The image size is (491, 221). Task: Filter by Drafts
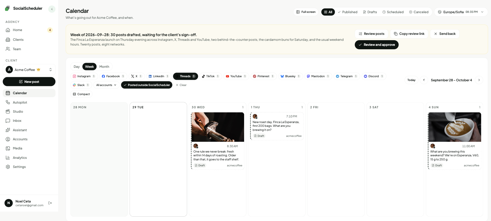370,12
